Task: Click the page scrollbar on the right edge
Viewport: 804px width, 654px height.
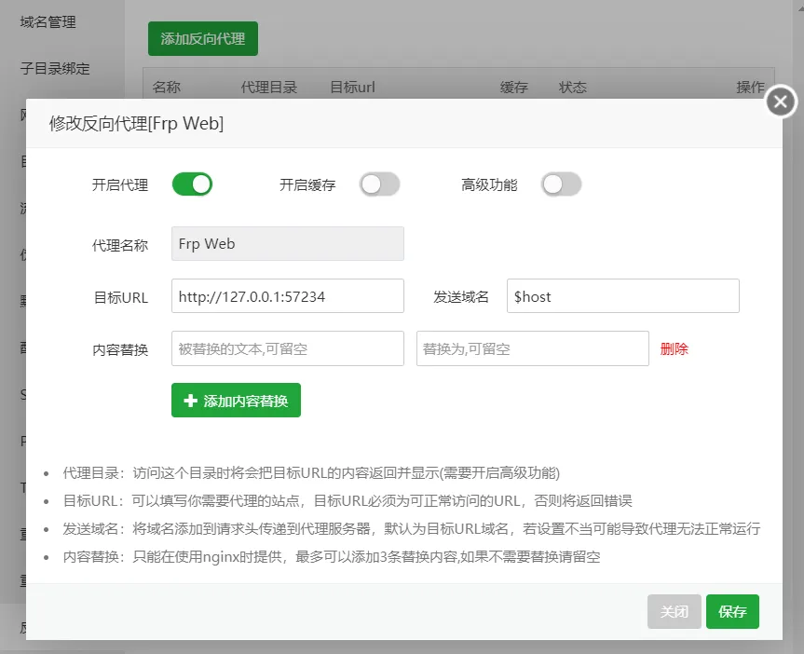Action: click(798, 326)
